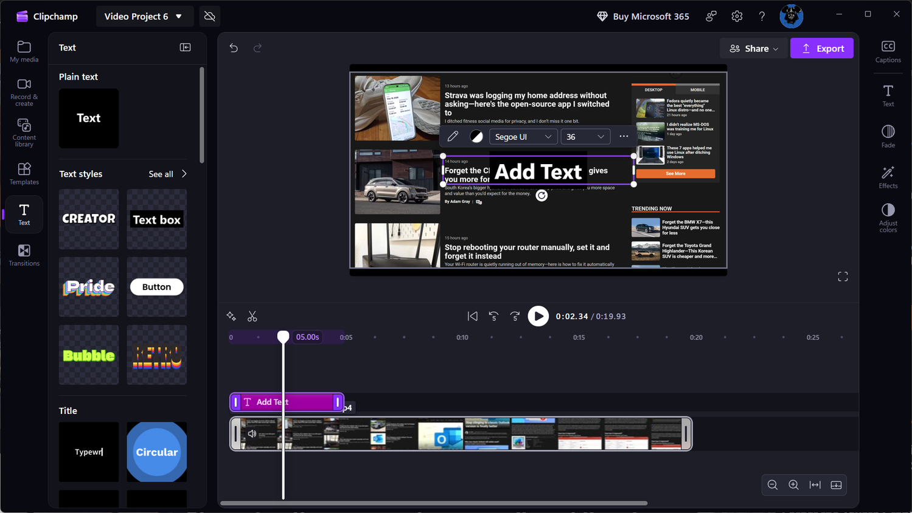Click the scissors split tool
The image size is (912, 513).
tap(252, 316)
